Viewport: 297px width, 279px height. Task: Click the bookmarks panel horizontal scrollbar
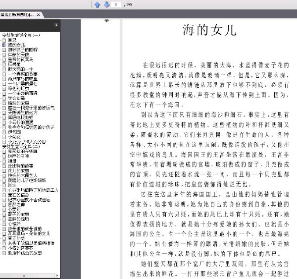[28, 276]
